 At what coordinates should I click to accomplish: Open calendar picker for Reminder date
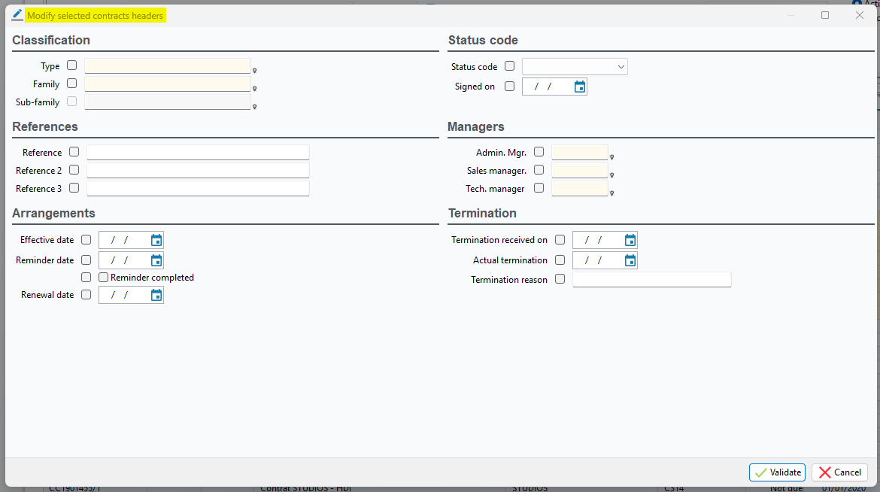tap(156, 261)
